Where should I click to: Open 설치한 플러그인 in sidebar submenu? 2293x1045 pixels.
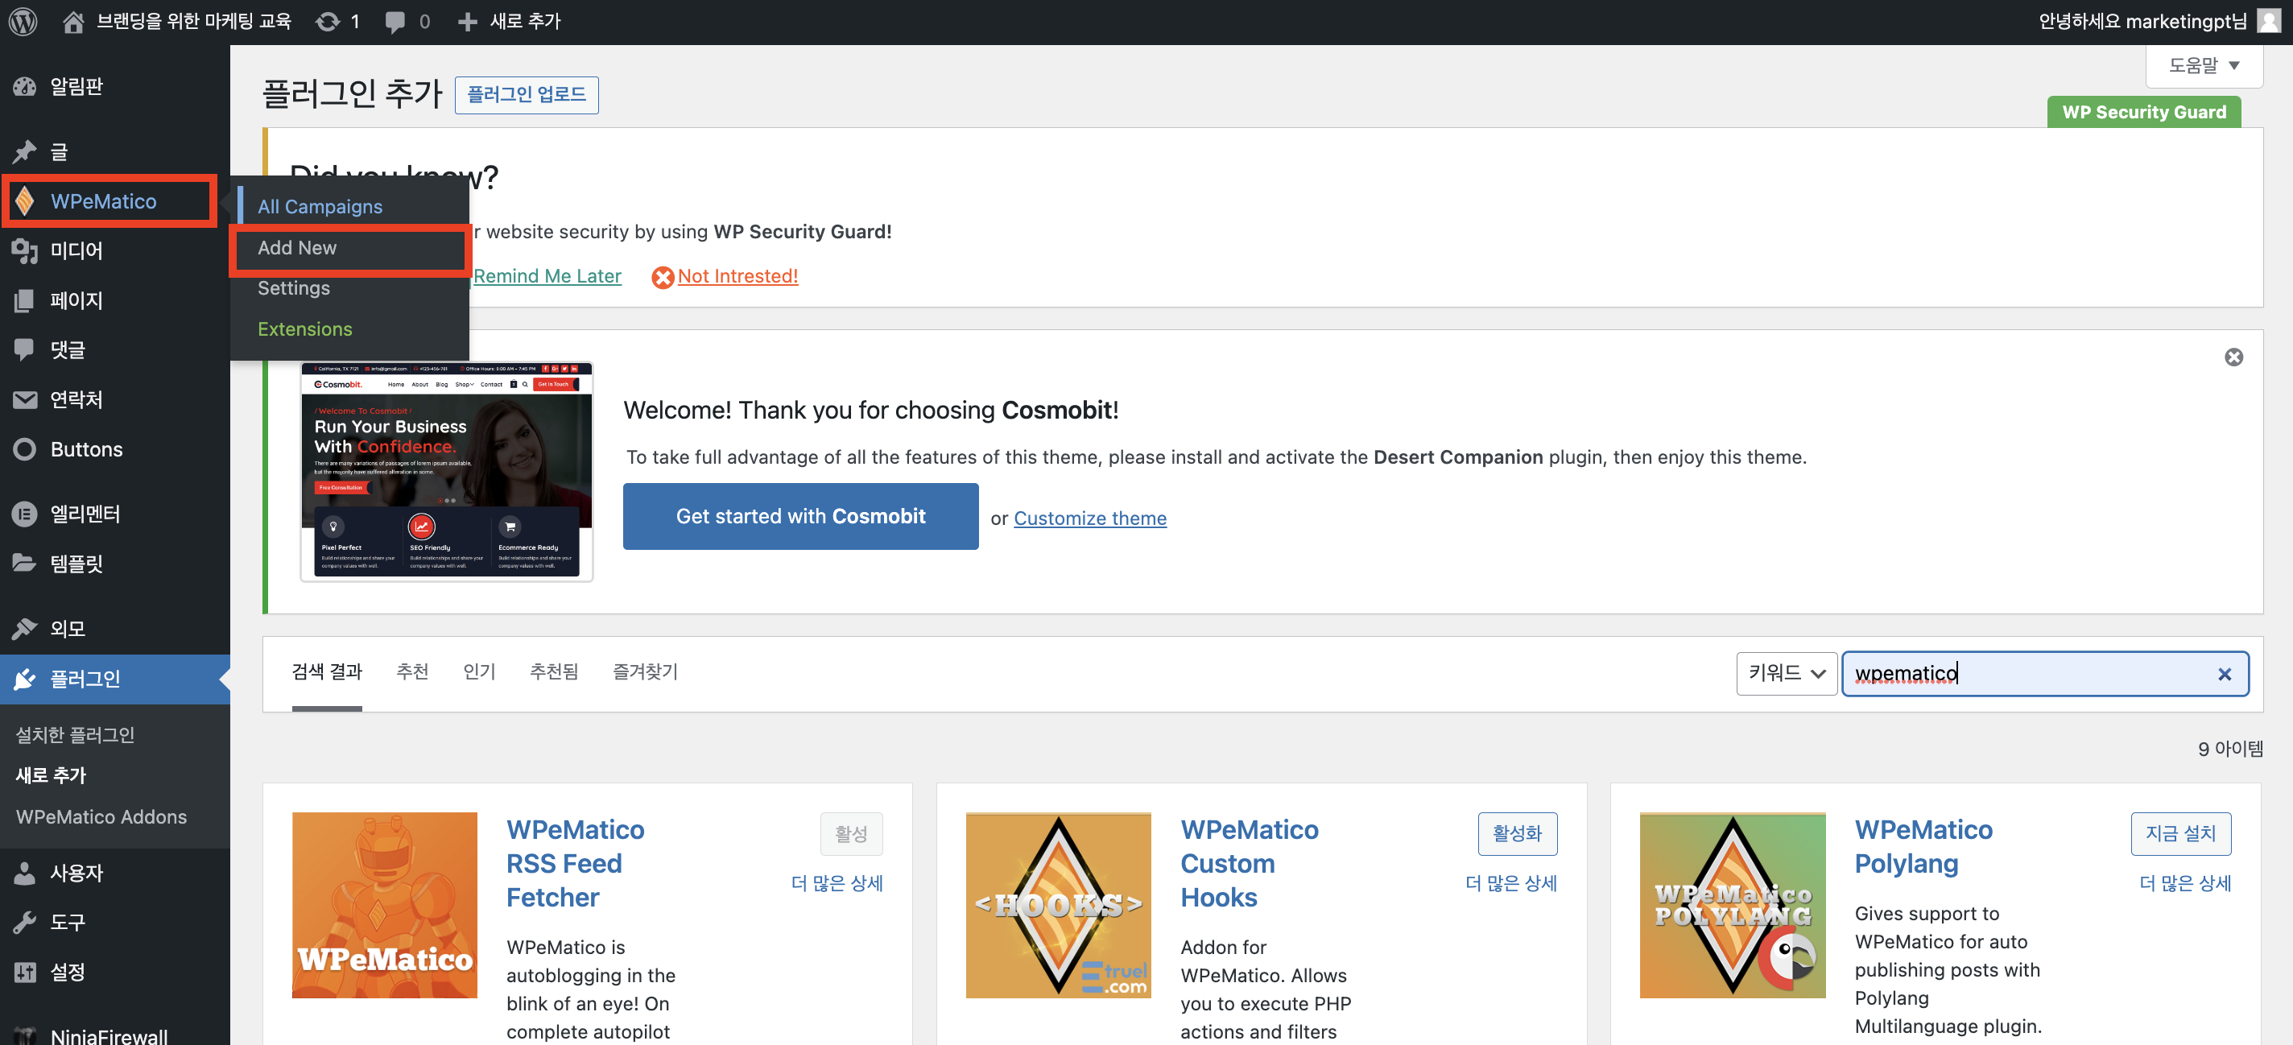point(75,735)
